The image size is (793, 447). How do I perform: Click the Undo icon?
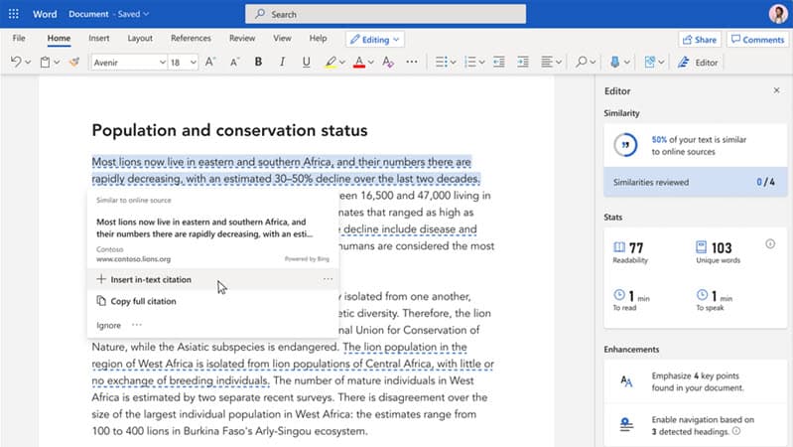point(16,62)
